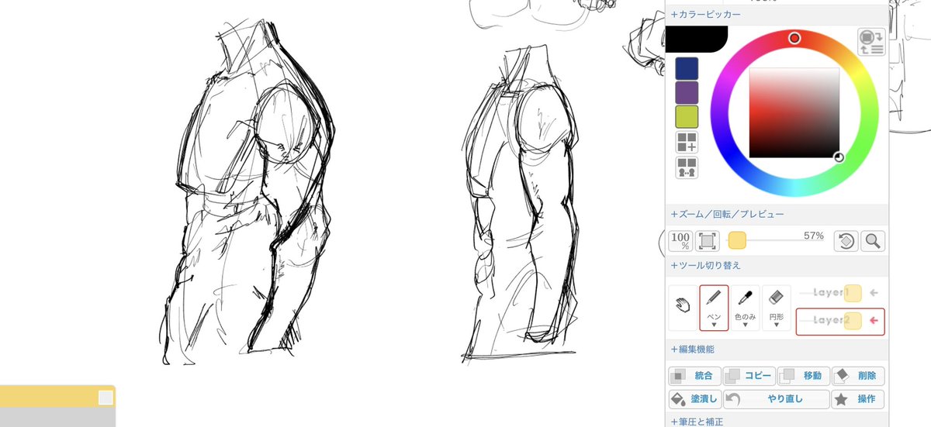Image resolution: width=931 pixels, height=427 pixels.
Task: Click the current black color preview
Action: click(x=695, y=39)
